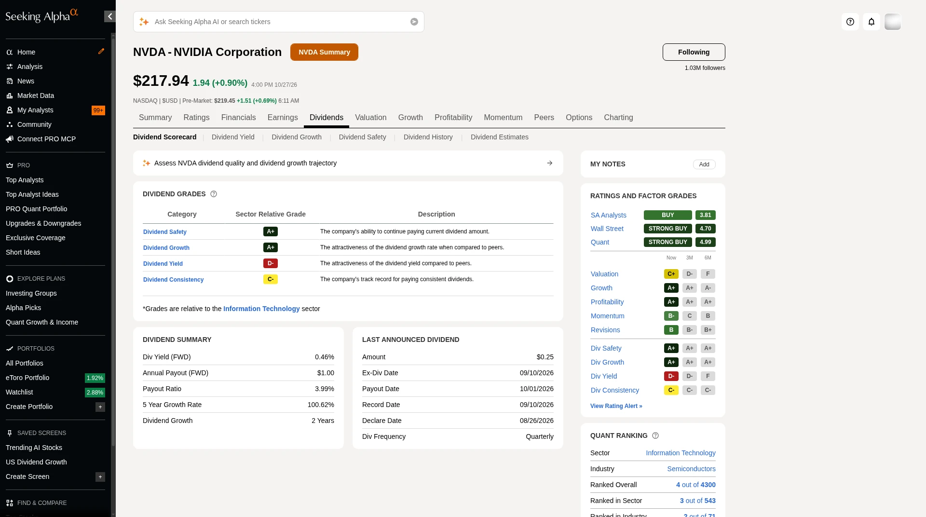
Task: Add a note in My Notes
Action: click(x=704, y=164)
